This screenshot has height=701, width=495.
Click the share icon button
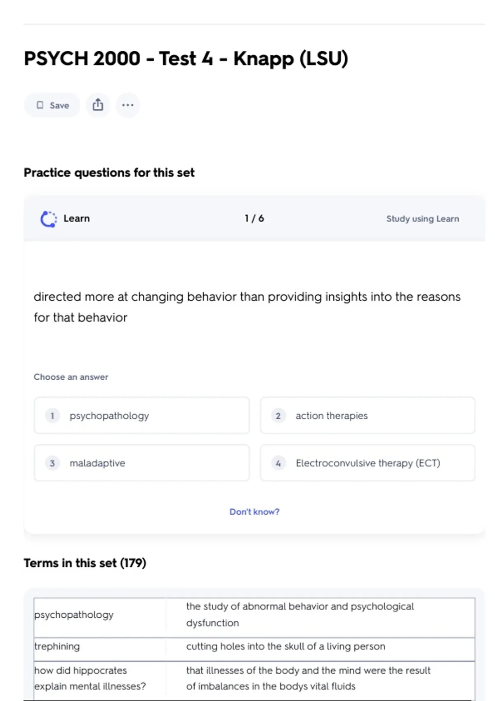pos(98,105)
